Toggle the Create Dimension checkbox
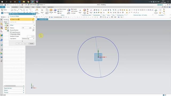Screen dimensions: 171x96 click(x=11, y=32)
